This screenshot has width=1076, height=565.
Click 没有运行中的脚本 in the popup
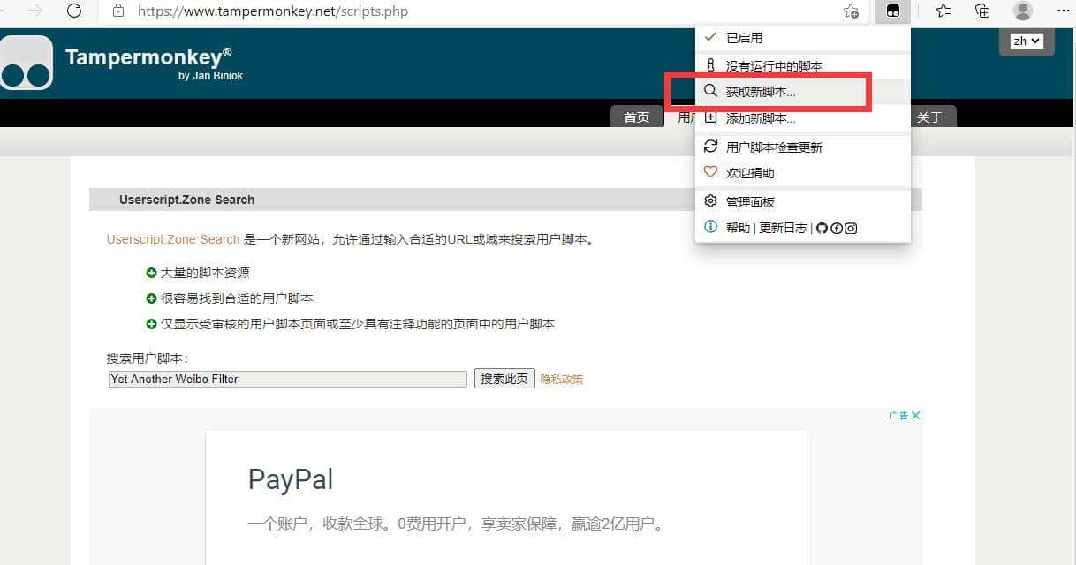click(802, 66)
